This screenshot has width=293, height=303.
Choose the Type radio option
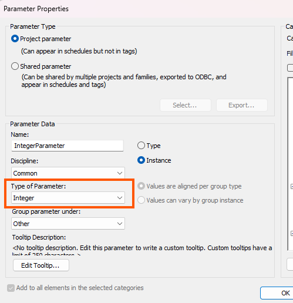click(x=141, y=146)
